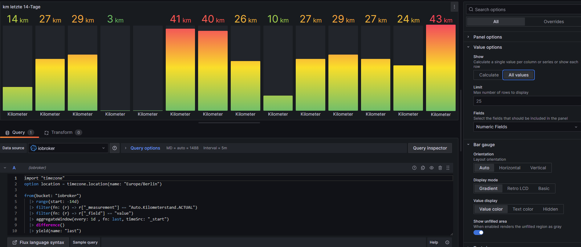Click the Query tab database icon

pyautogui.click(x=7, y=133)
